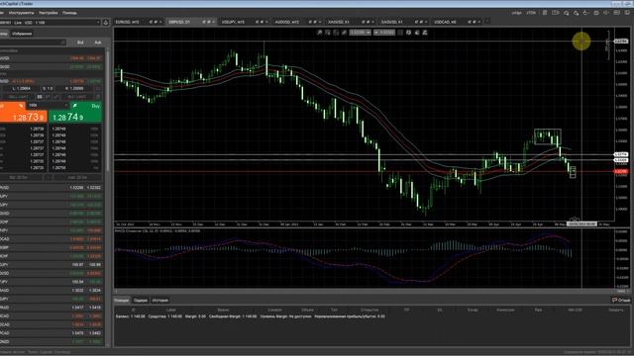Switch to the AUDUSD m15 chart tab
Viewport: 634px width, 356px height.
pos(286,22)
